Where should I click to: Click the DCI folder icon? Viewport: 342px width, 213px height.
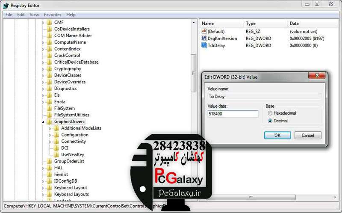click(x=56, y=148)
